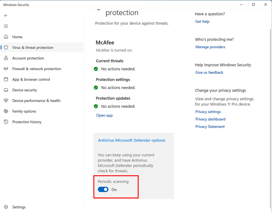Click Give us feedback link

209,72
